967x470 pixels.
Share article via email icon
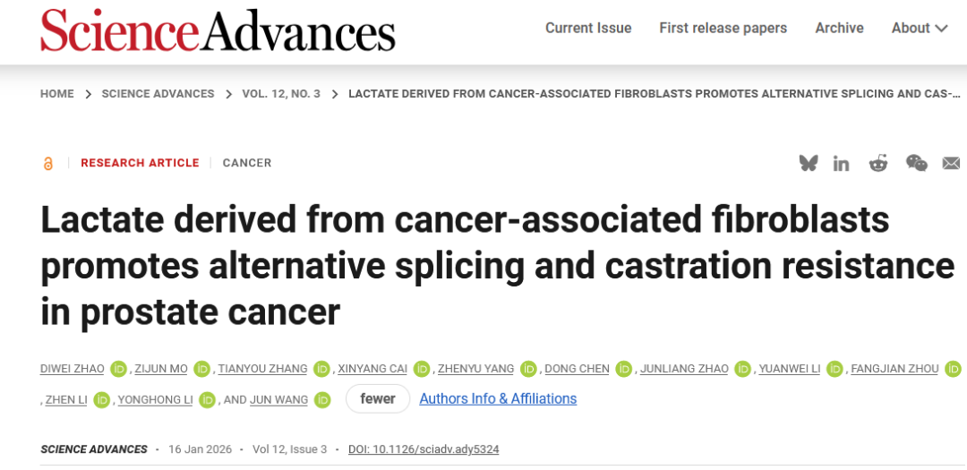click(951, 163)
